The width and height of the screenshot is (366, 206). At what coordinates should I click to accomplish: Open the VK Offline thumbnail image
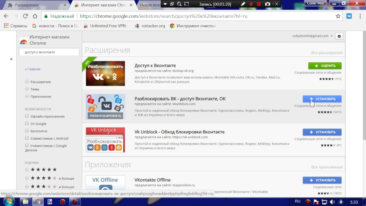click(x=105, y=183)
